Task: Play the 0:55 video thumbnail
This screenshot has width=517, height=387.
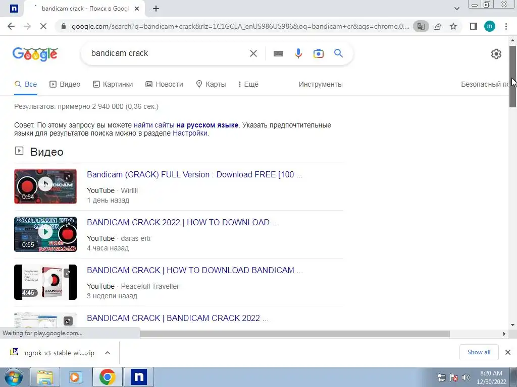Action: point(45,234)
